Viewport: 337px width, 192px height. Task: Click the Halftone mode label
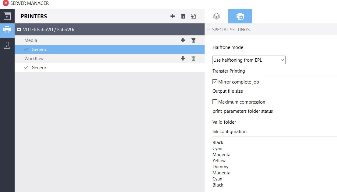click(x=228, y=47)
